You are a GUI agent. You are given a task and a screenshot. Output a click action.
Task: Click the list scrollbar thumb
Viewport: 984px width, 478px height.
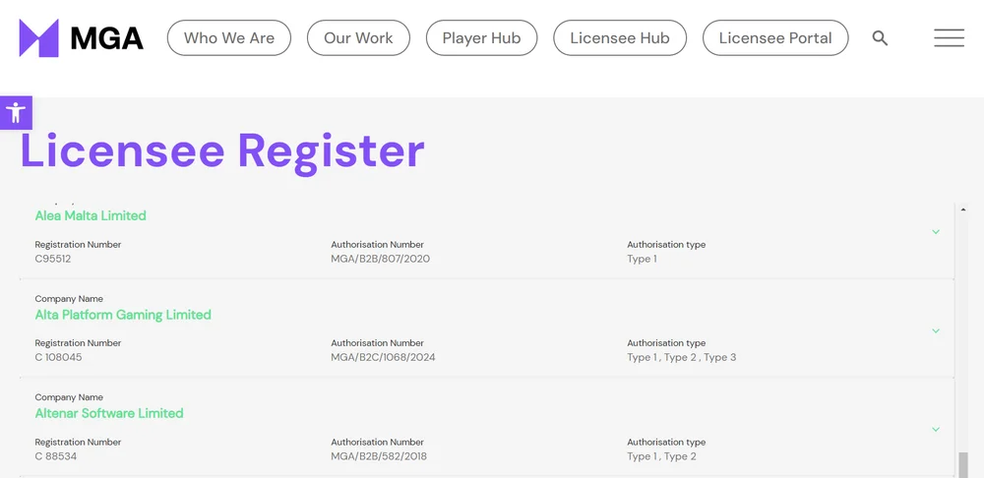(x=963, y=465)
